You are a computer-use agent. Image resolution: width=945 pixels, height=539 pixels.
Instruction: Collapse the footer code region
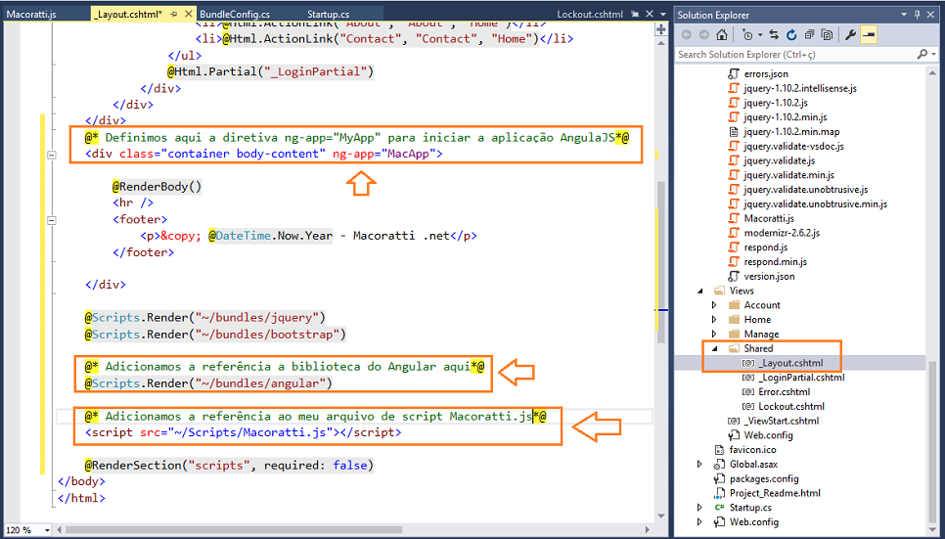click(52, 220)
